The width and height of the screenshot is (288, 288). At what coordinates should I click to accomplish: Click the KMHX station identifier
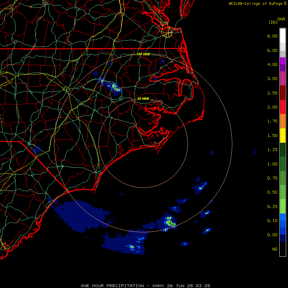(x=158, y=286)
